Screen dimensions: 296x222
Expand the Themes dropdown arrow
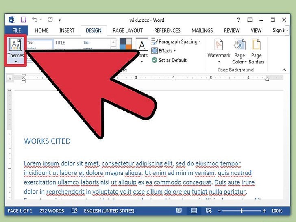point(16,61)
